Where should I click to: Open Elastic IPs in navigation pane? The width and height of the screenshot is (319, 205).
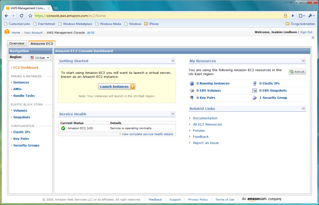[x=22, y=132]
